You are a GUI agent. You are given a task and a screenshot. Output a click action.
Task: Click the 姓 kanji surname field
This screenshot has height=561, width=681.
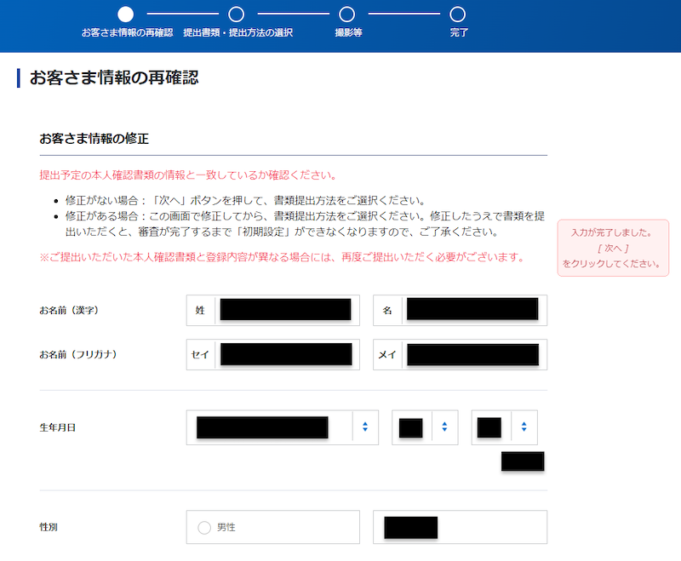point(284,310)
